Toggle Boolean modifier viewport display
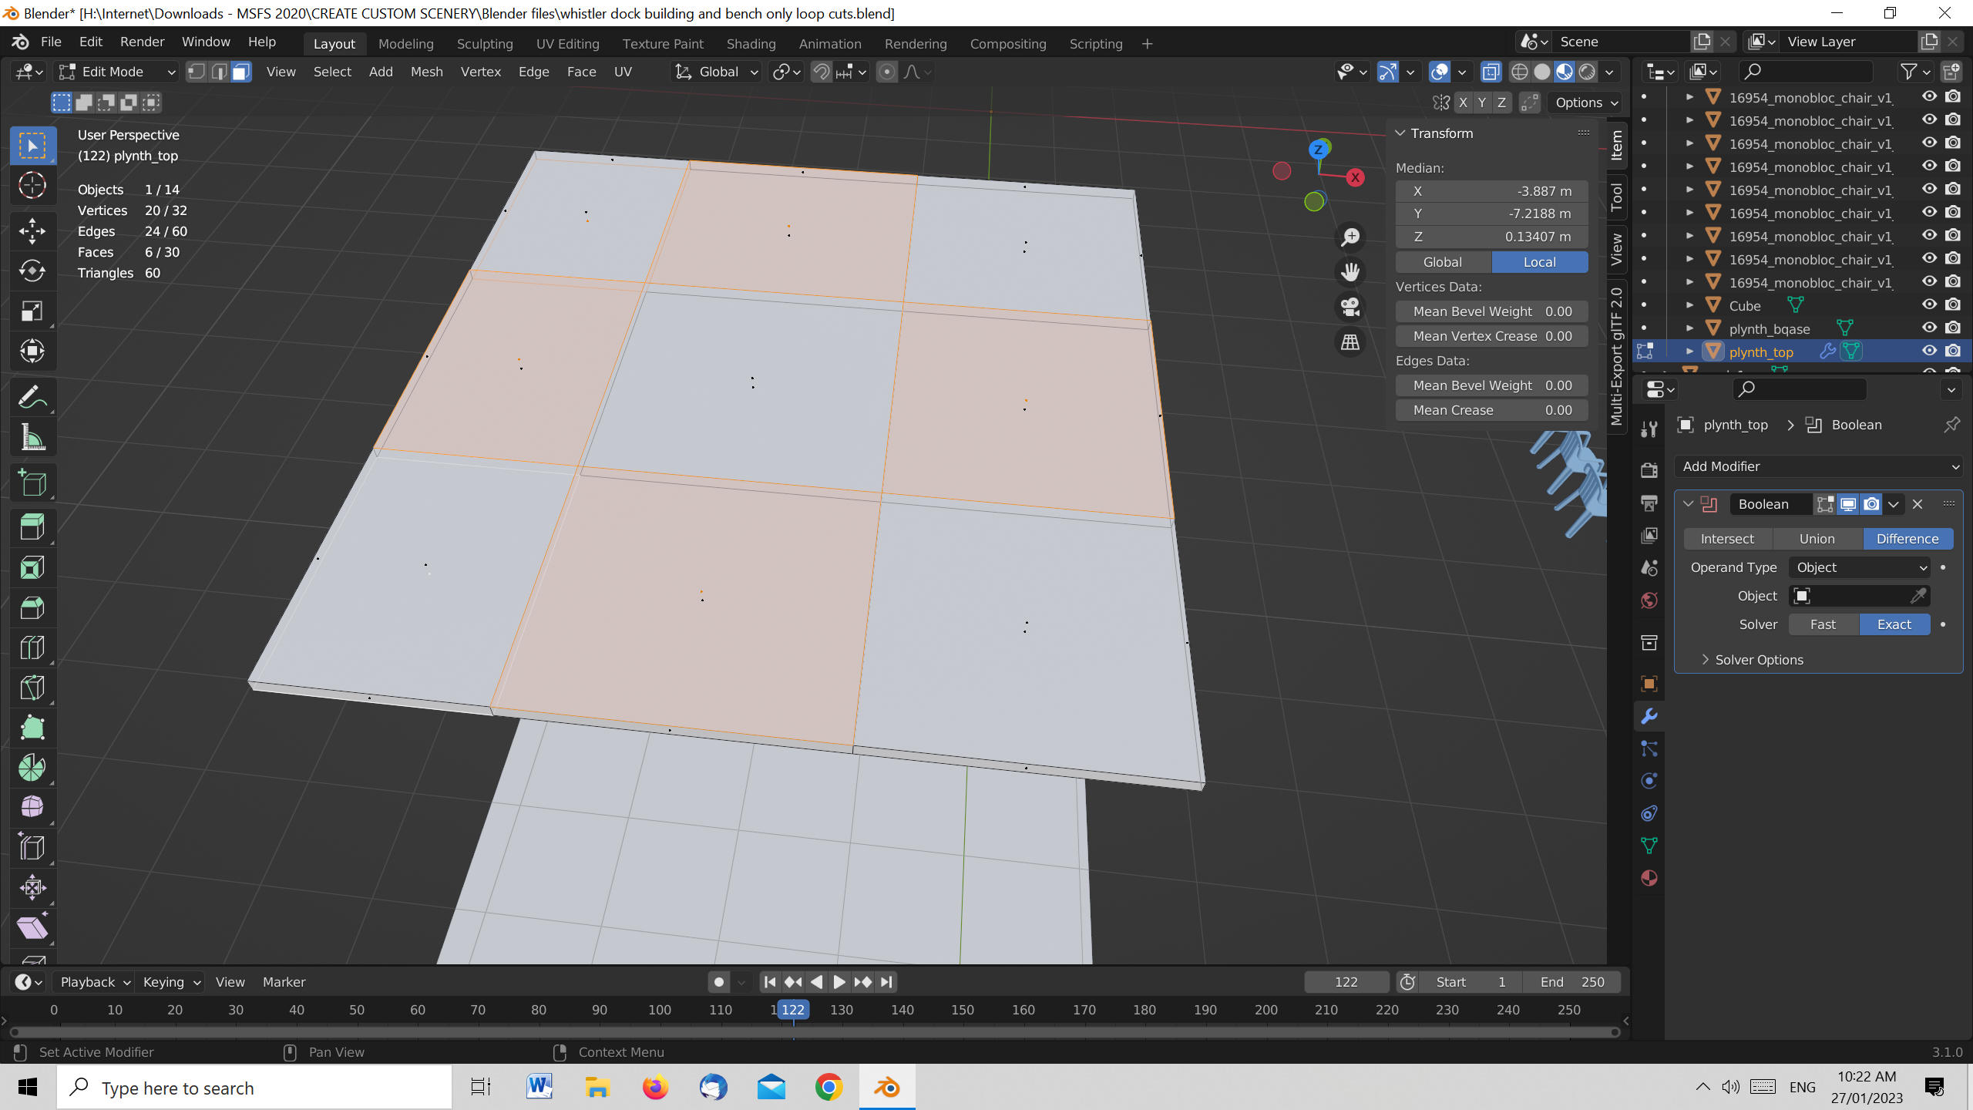Screen dimensions: 1973x1110 pyautogui.click(x=1848, y=504)
